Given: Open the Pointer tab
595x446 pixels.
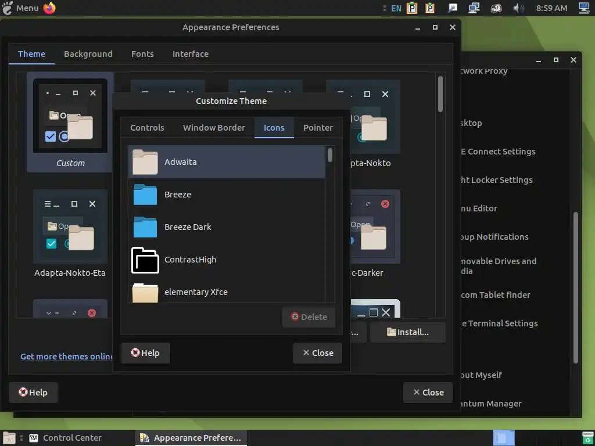Looking at the screenshot, I should [x=318, y=127].
